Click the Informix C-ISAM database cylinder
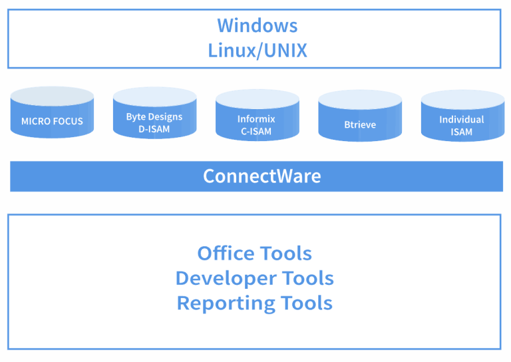The height and width of the screenshot is (362, 511). point(257,115)
